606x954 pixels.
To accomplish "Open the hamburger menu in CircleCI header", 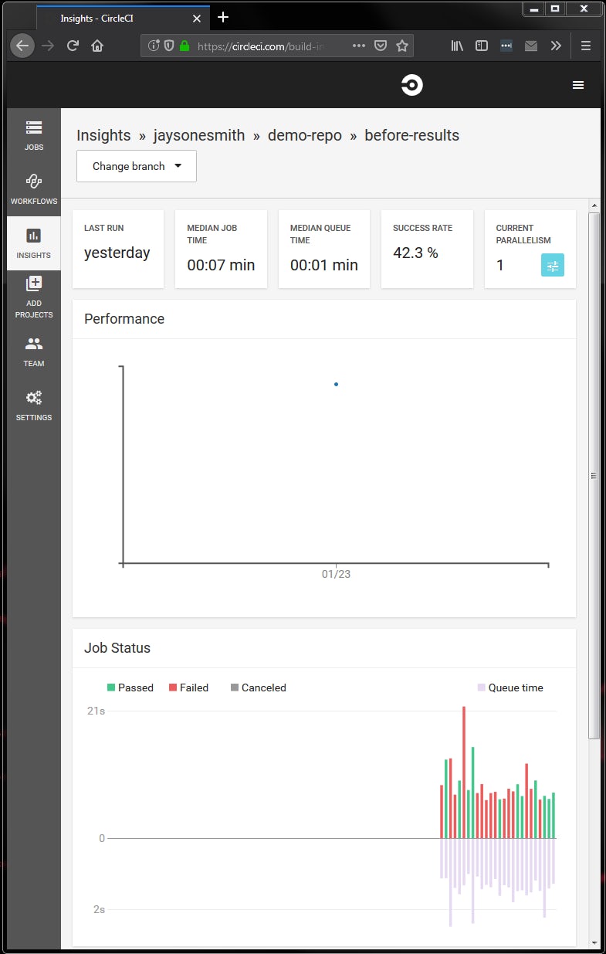I will tap(578, 85).
